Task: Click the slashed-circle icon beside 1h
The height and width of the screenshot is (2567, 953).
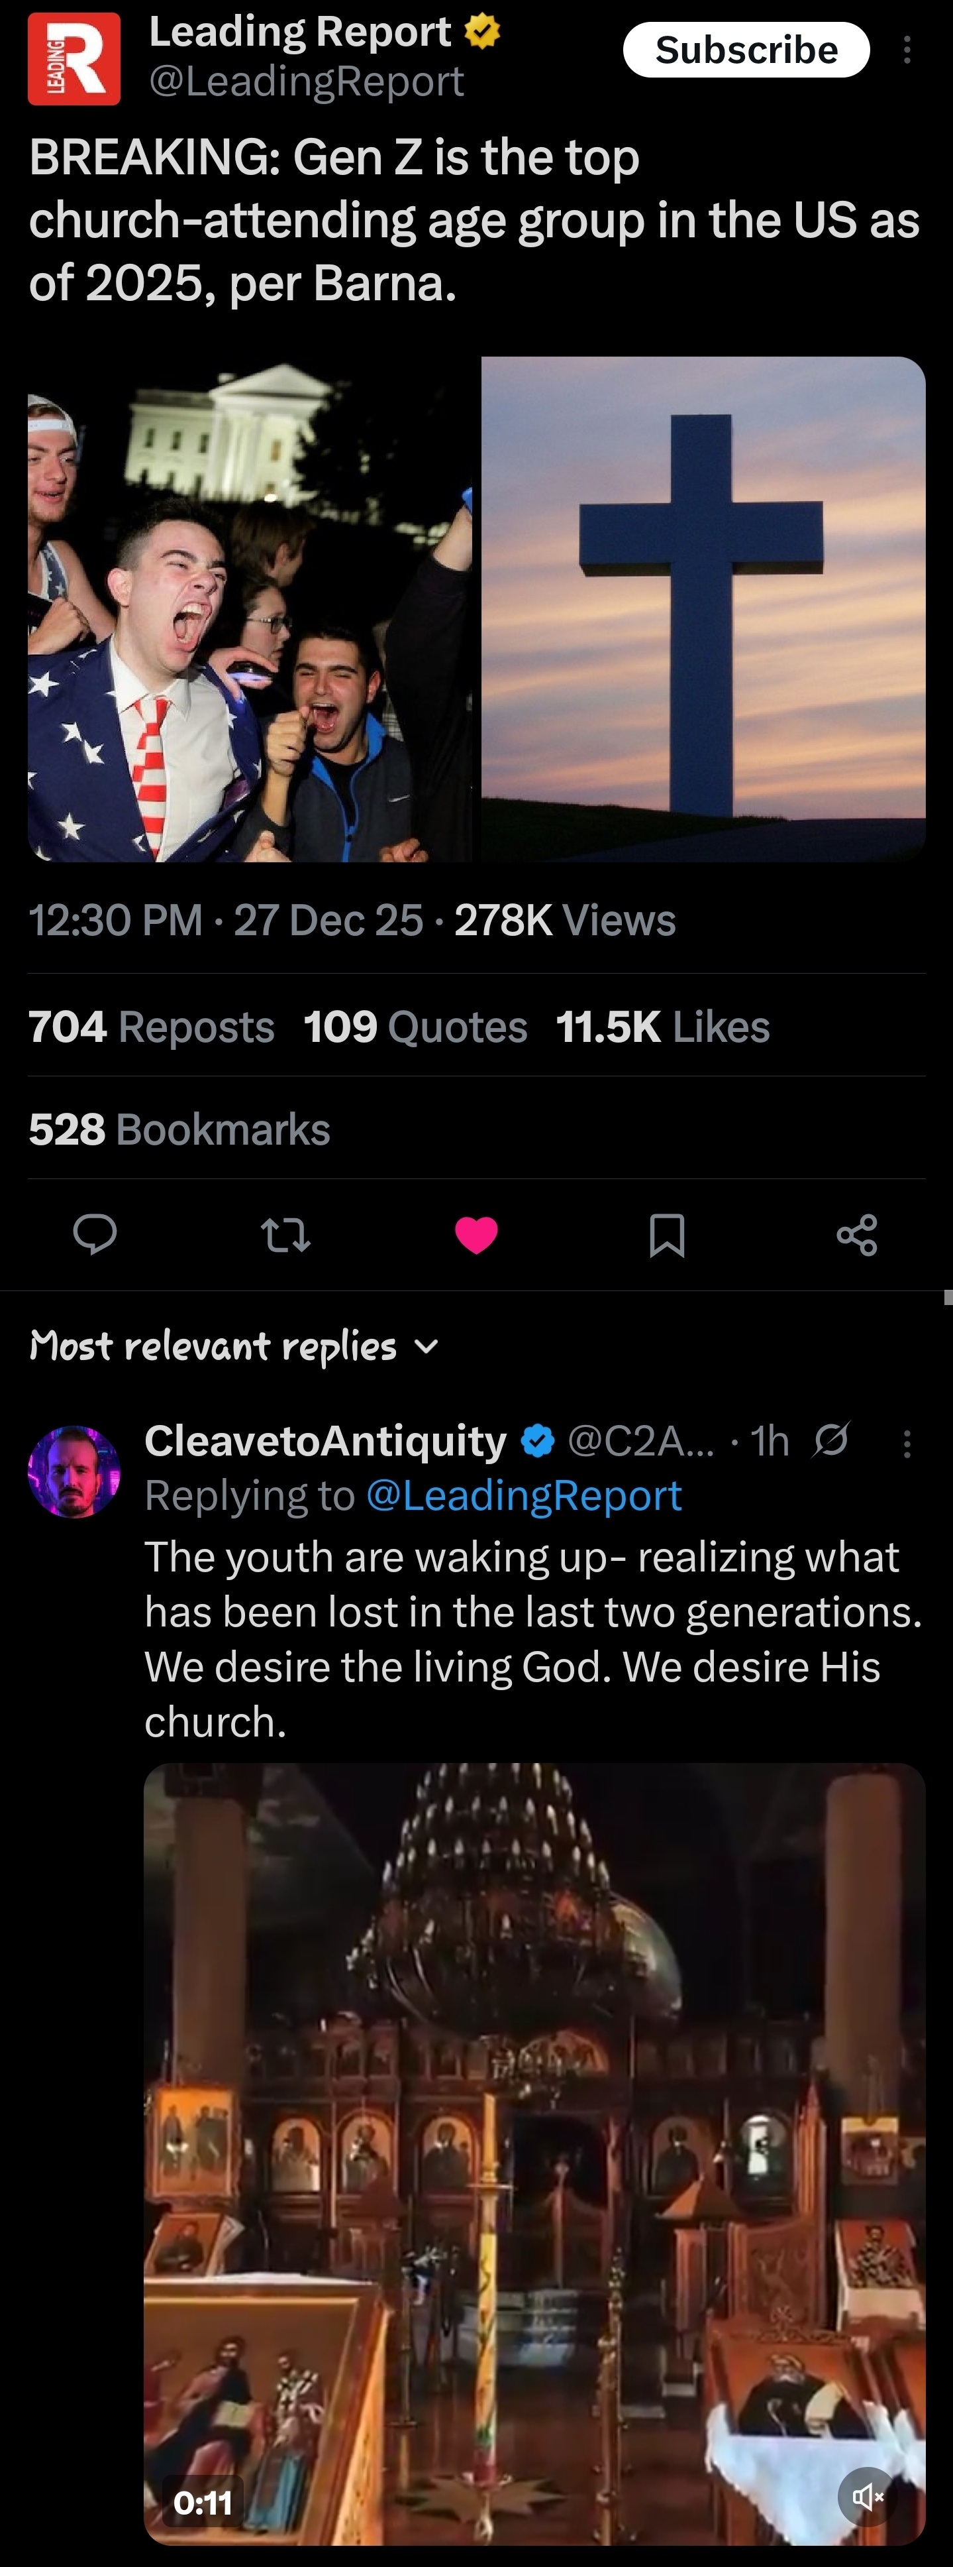Action: pos(830,1440)
